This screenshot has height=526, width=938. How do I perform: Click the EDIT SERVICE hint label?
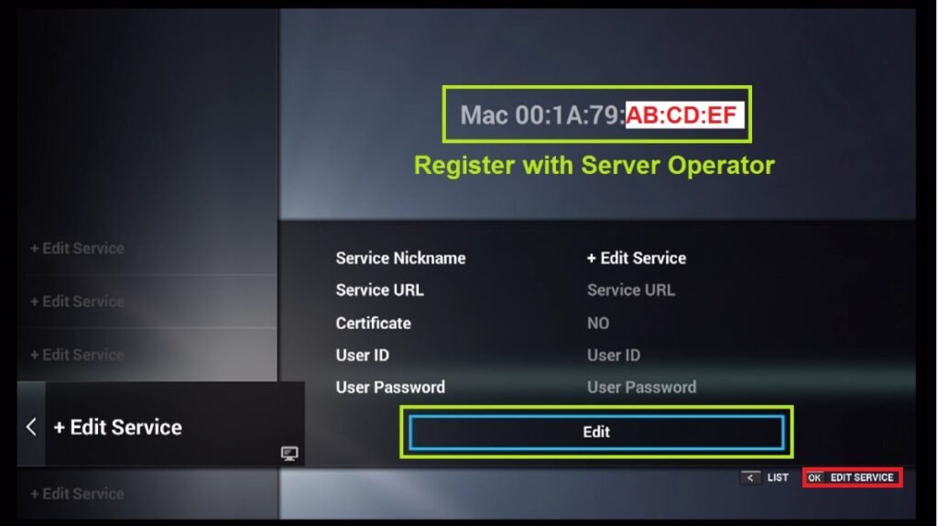tap(861, 477)
